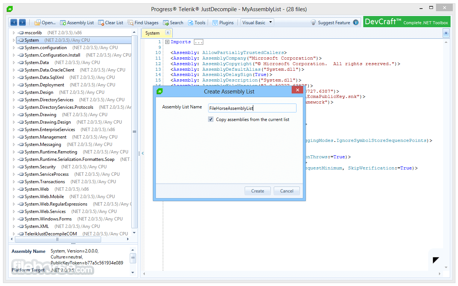This screenshot has width=458, height=286.
Task: Cancel the Create Assembly List dialog
Action: 287,191
